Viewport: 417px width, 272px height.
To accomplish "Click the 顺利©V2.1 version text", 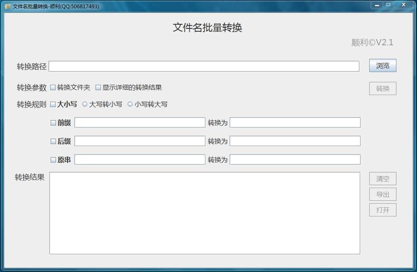I will pyautogui.click(x=372, y=43).
